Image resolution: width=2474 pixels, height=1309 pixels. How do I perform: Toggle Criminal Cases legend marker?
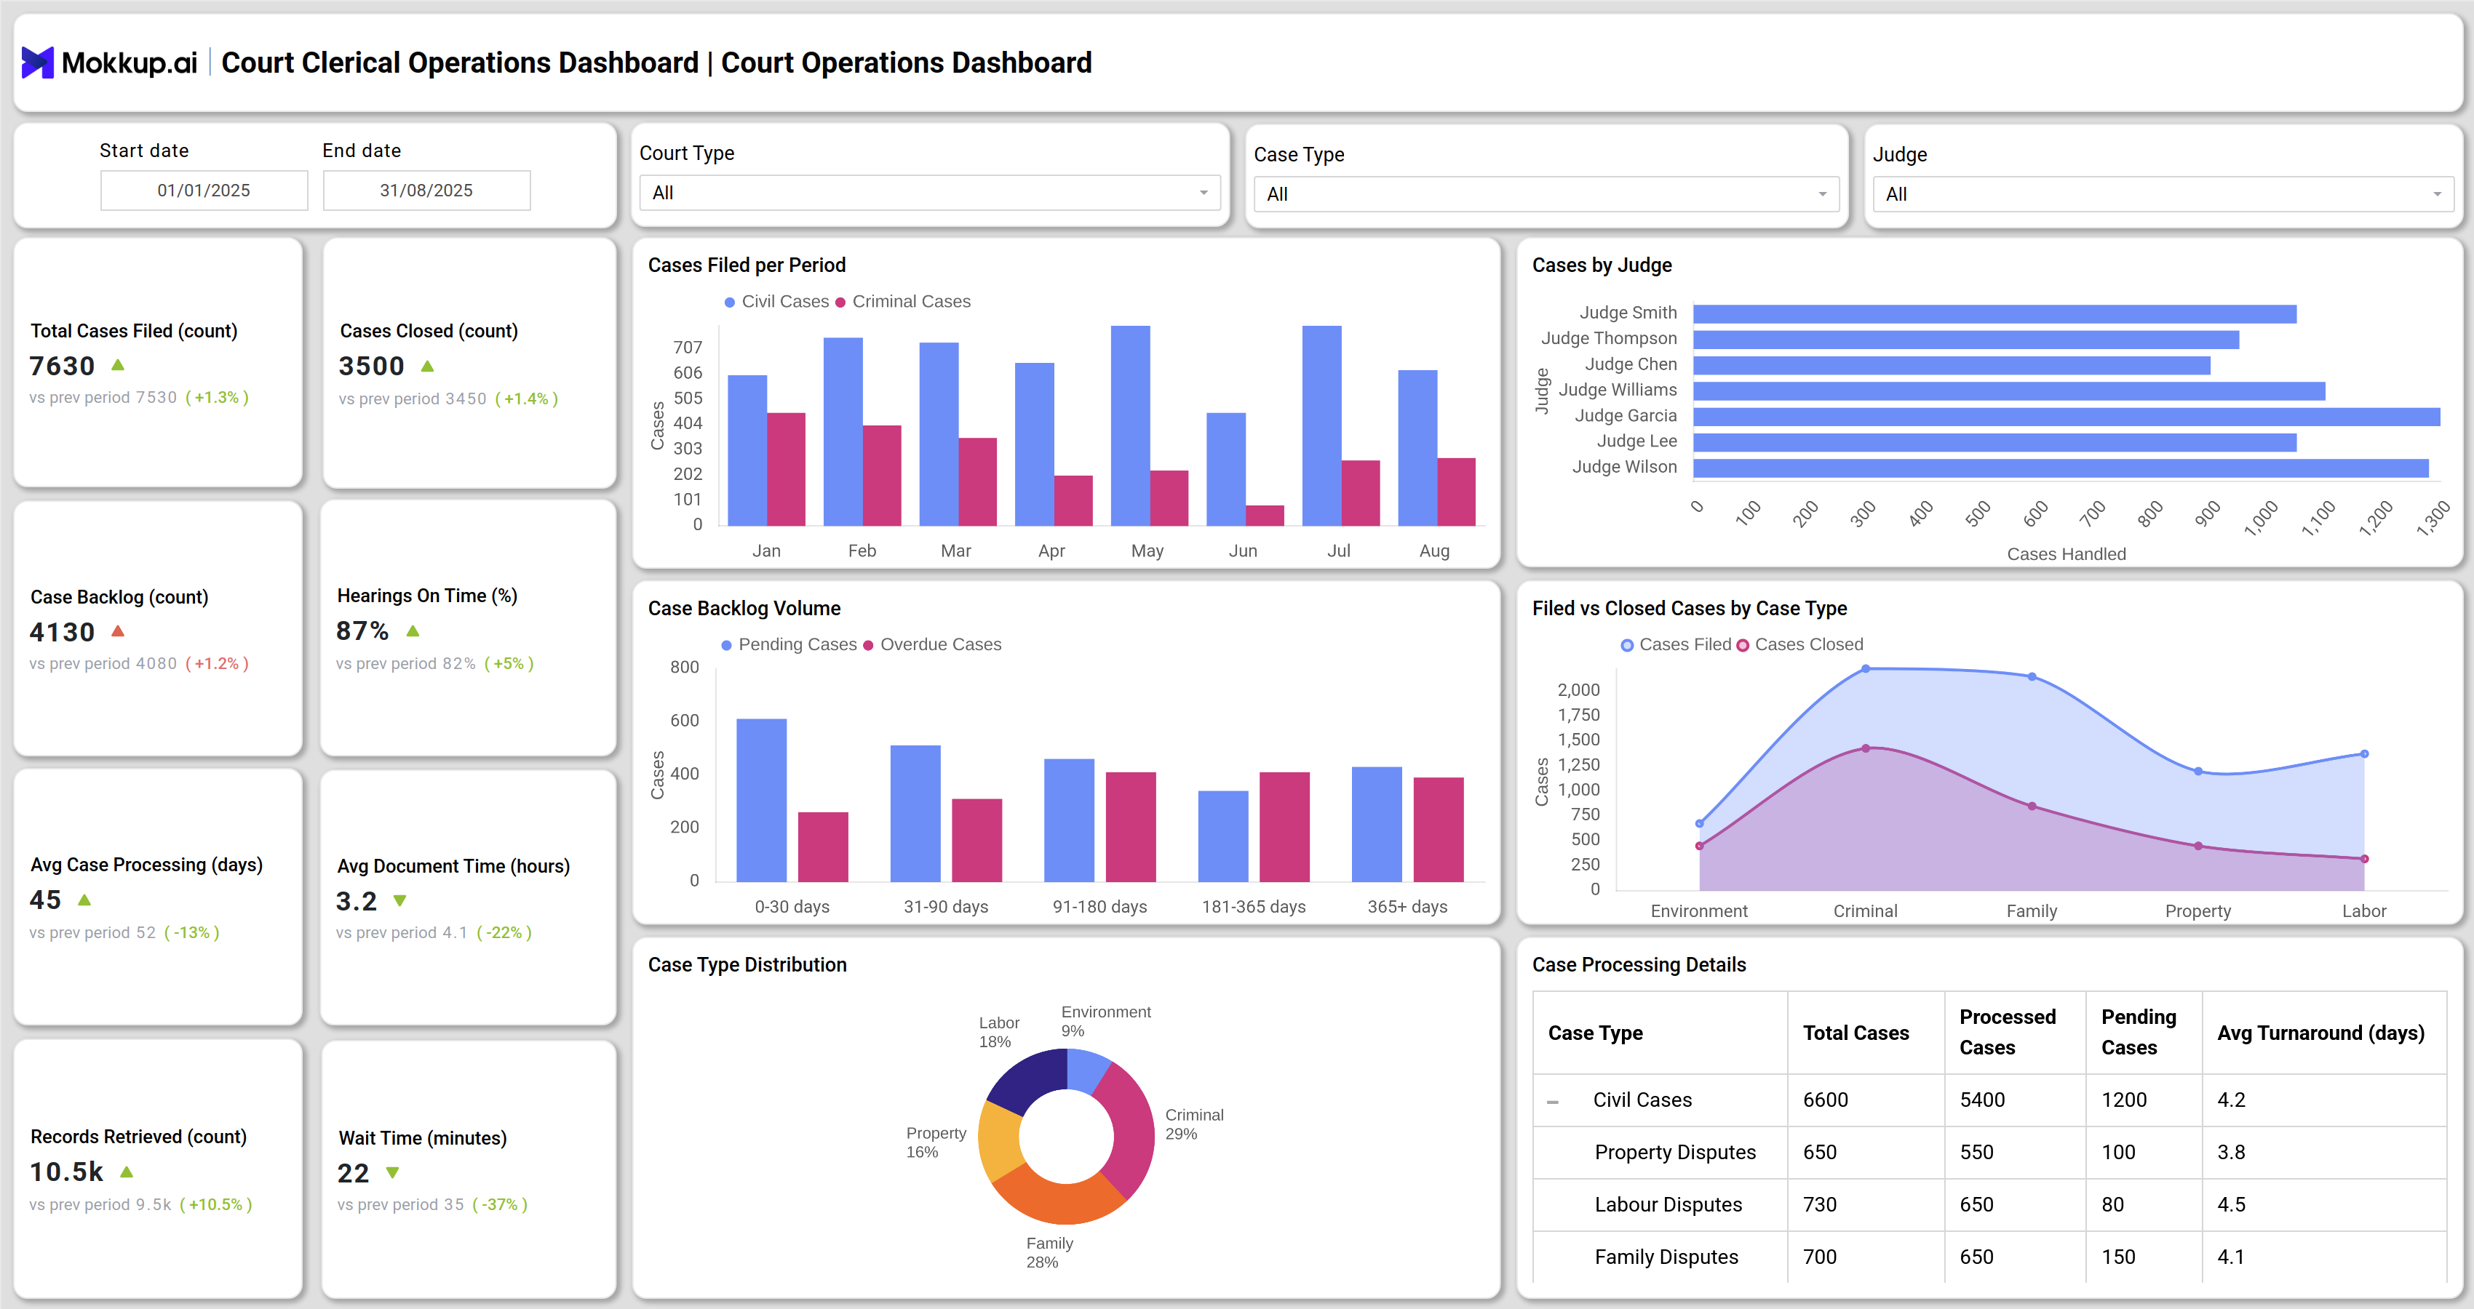[x=840, y=303]
